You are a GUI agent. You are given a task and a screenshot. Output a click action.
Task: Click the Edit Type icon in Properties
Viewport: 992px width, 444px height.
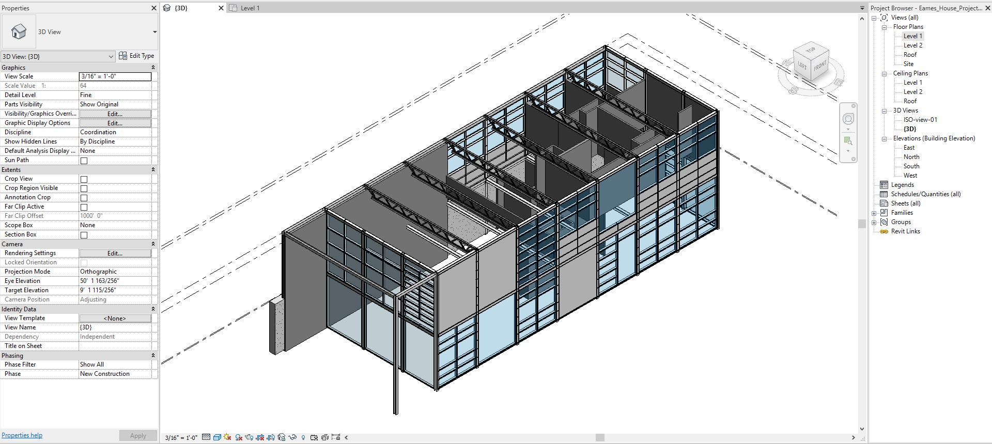tap(123, 56)
